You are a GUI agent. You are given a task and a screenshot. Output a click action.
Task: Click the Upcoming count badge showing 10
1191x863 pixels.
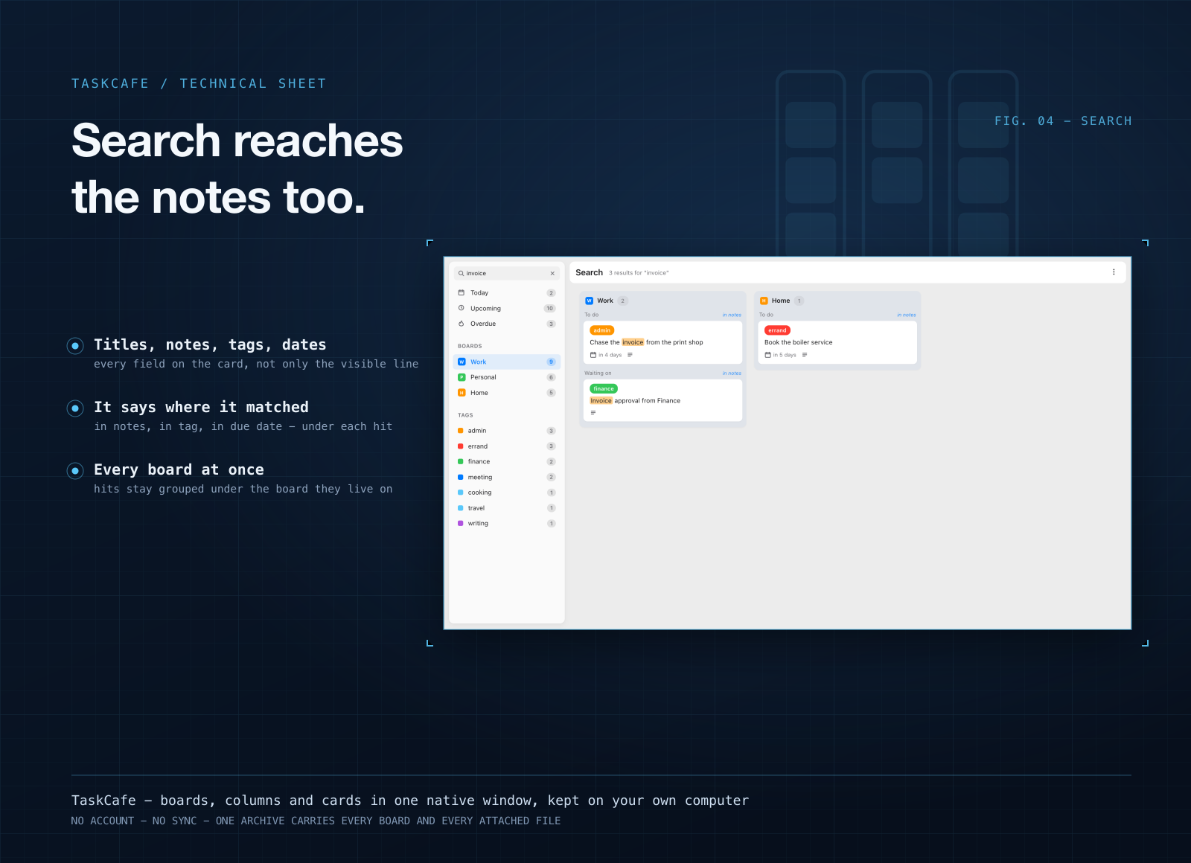coord(550,308)
